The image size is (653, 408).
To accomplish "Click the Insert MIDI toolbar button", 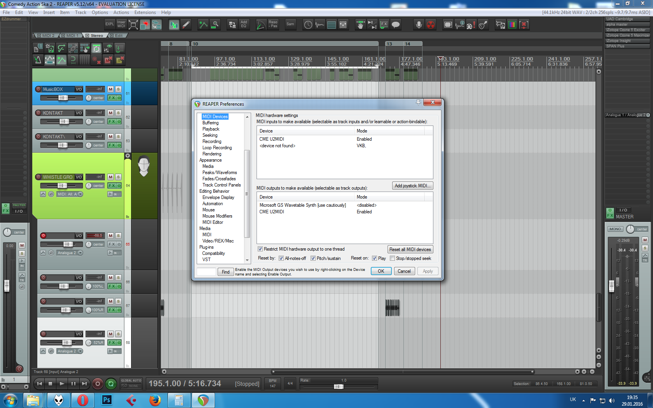I will 121,24.
